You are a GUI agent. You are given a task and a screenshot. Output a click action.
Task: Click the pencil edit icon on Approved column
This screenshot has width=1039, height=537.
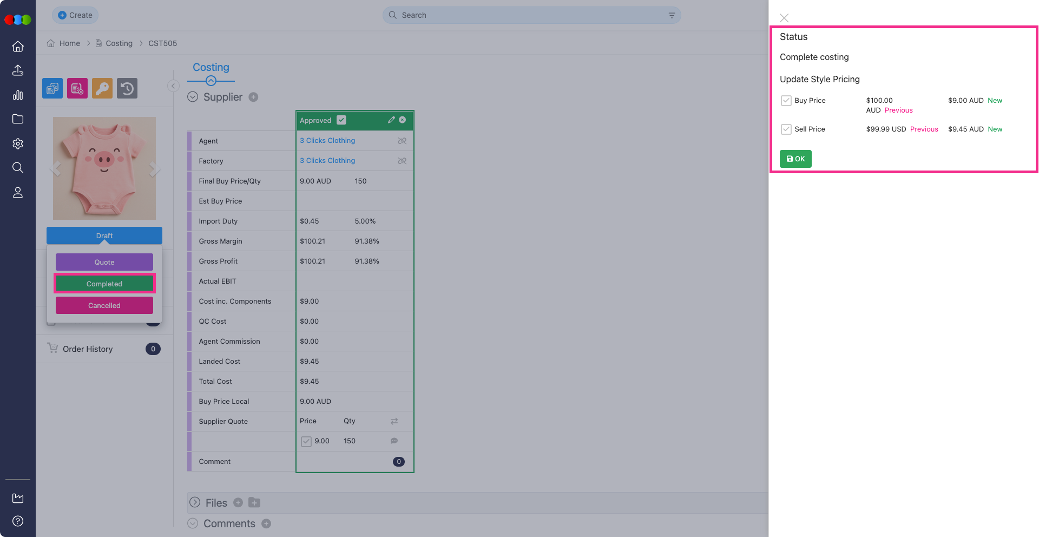coord(391,120)
